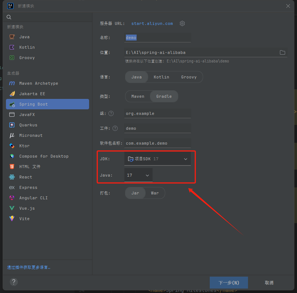
Task: Open the start.aliyun.com server link
Action: [x=152, y=23]
